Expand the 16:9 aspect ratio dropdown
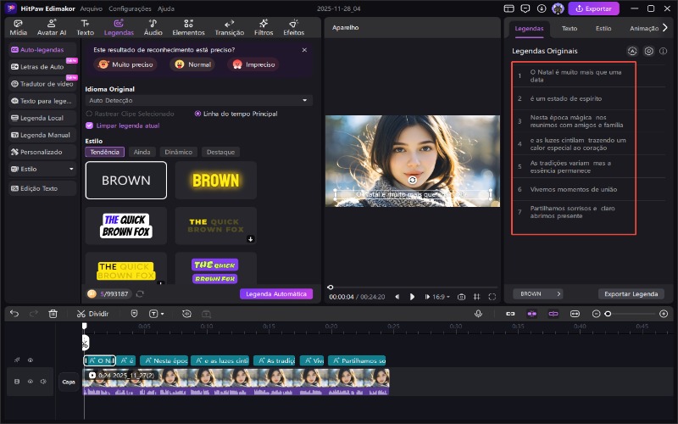678x424 pixels. tap(441, 297)
